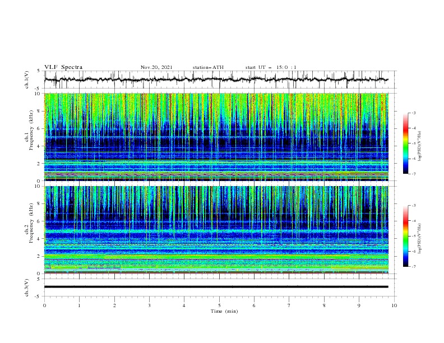Click time axis tick label "0"

click(44, 305)
